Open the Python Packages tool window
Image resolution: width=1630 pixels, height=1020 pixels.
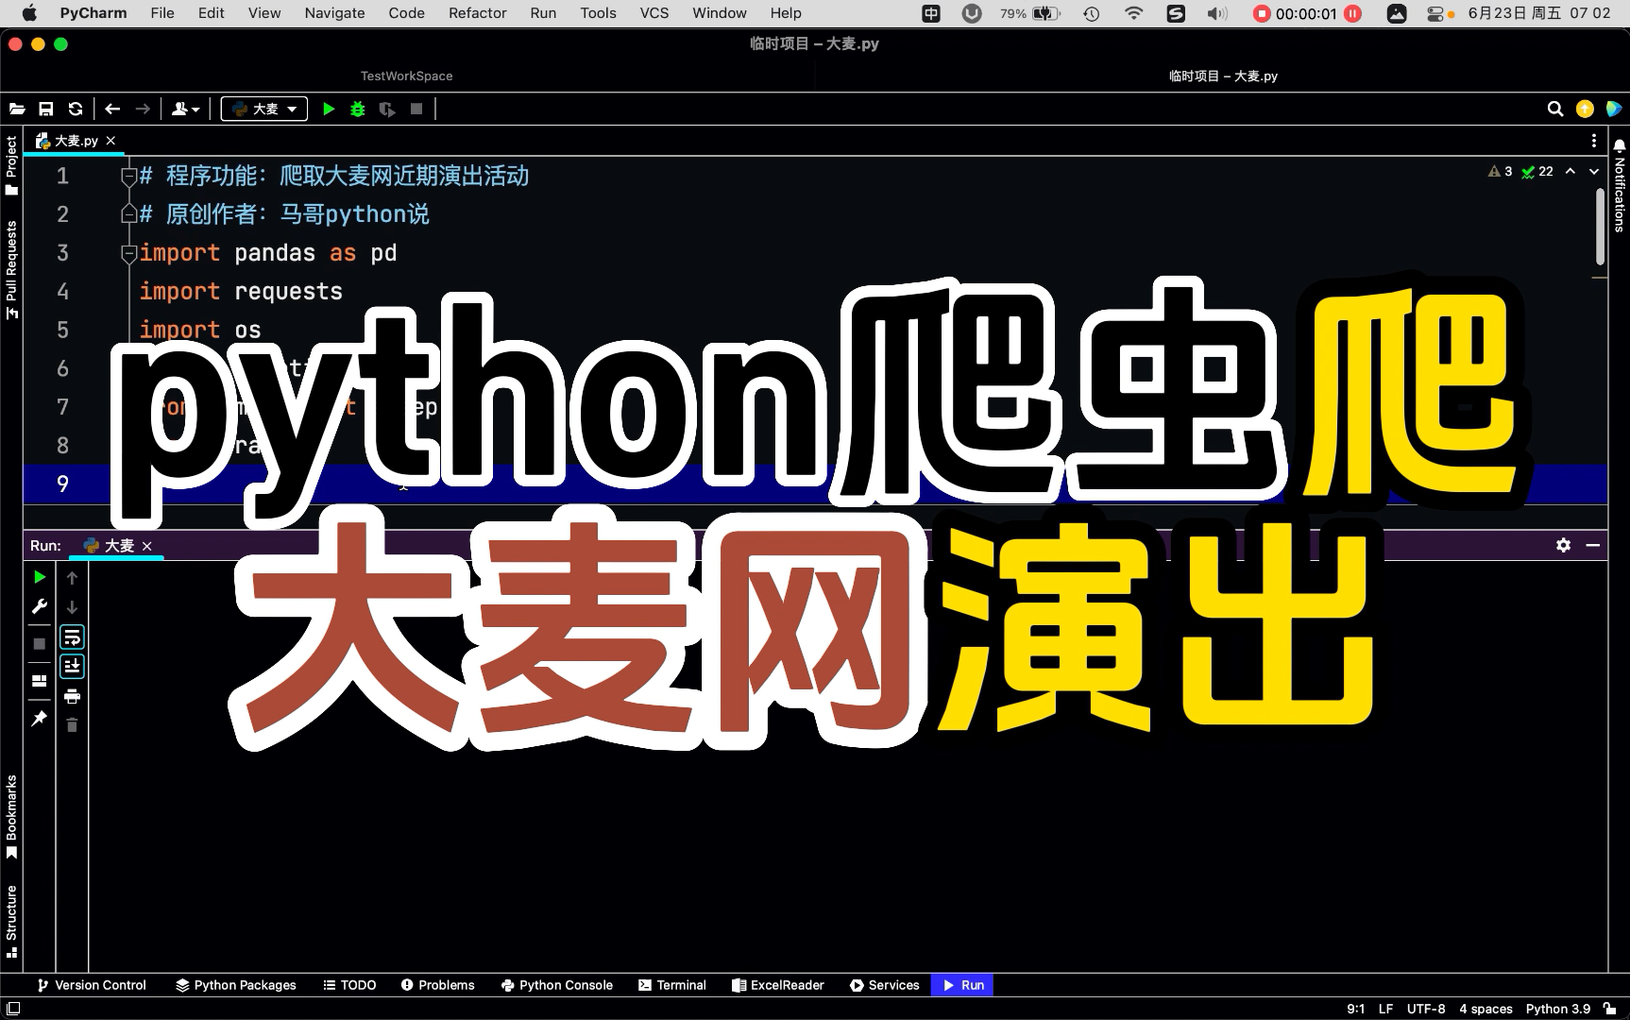(236, 985)
